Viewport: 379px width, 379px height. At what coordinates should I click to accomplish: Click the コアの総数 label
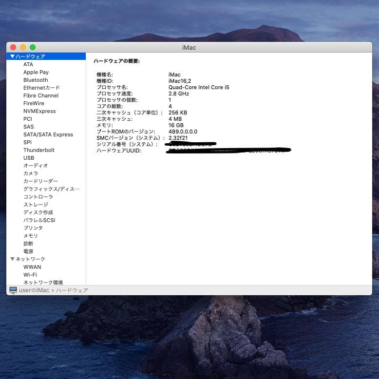pos(110,106)
